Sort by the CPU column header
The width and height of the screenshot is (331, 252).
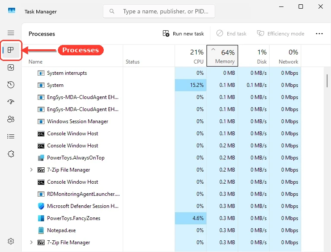[x=191, y=56]
